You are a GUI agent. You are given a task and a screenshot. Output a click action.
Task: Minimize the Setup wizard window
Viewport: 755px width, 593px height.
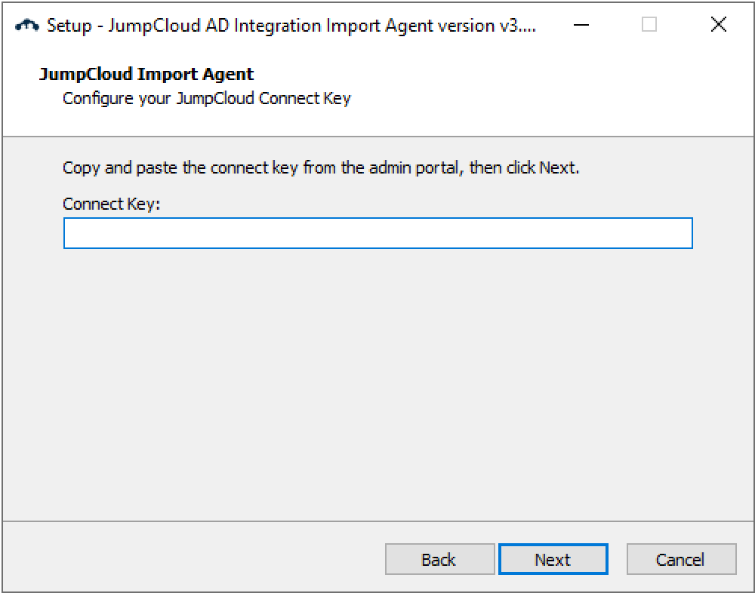point(581,25)
